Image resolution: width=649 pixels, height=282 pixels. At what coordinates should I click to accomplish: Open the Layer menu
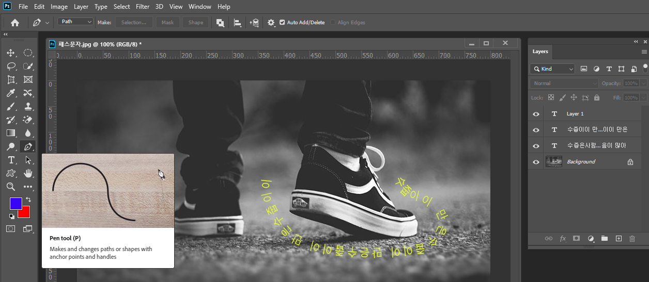coord(81,7)
